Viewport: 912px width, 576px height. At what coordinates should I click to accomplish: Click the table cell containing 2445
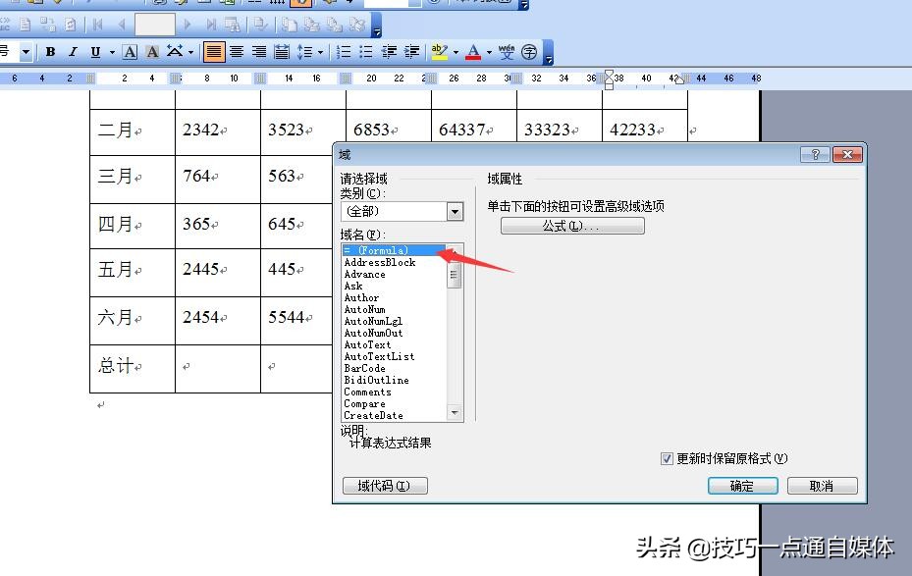pos(218,273)
